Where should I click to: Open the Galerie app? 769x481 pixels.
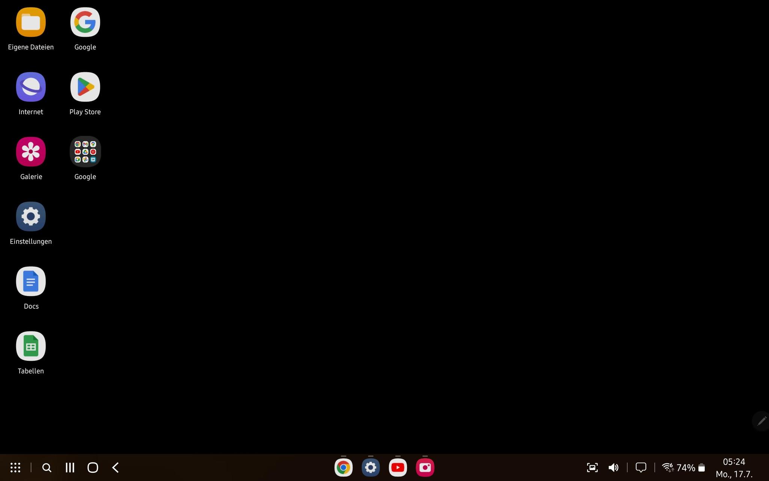point(31,152)
